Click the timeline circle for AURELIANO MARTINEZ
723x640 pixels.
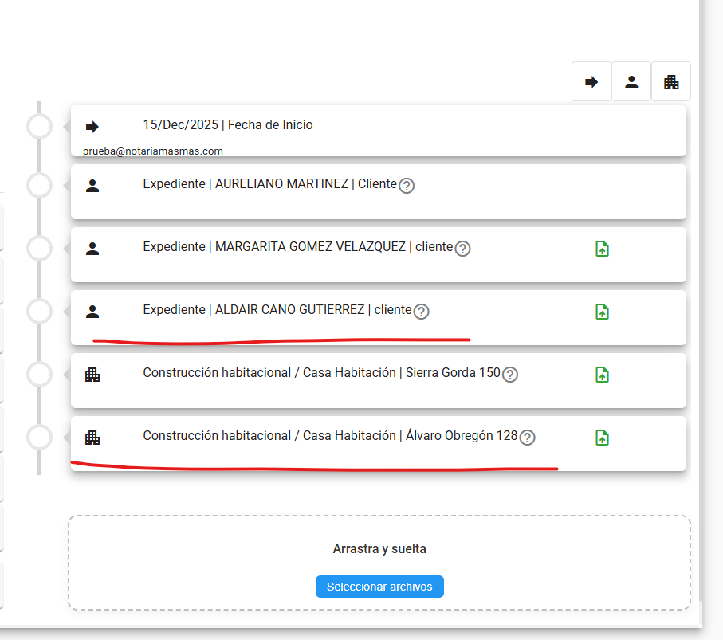click(x=40, y=186)
